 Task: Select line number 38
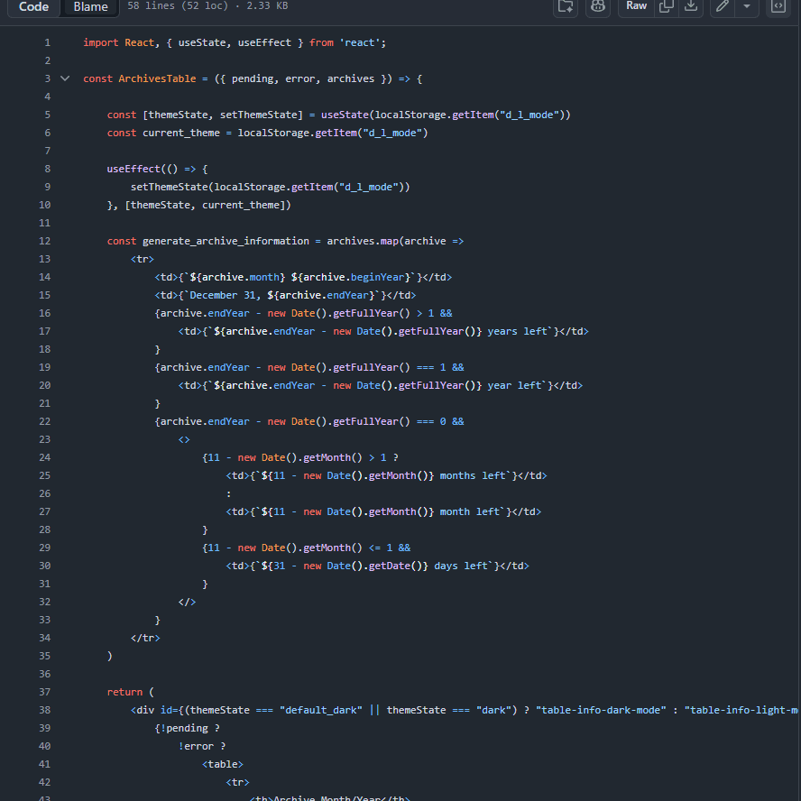point(45,710)
